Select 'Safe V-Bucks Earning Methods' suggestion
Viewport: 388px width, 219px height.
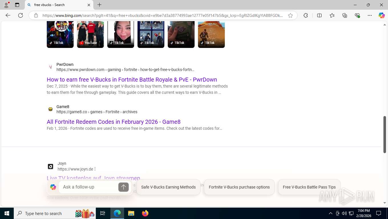point(168,187)
